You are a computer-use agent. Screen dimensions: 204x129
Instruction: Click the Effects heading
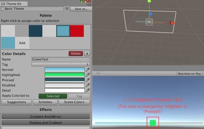click(46, 110)
